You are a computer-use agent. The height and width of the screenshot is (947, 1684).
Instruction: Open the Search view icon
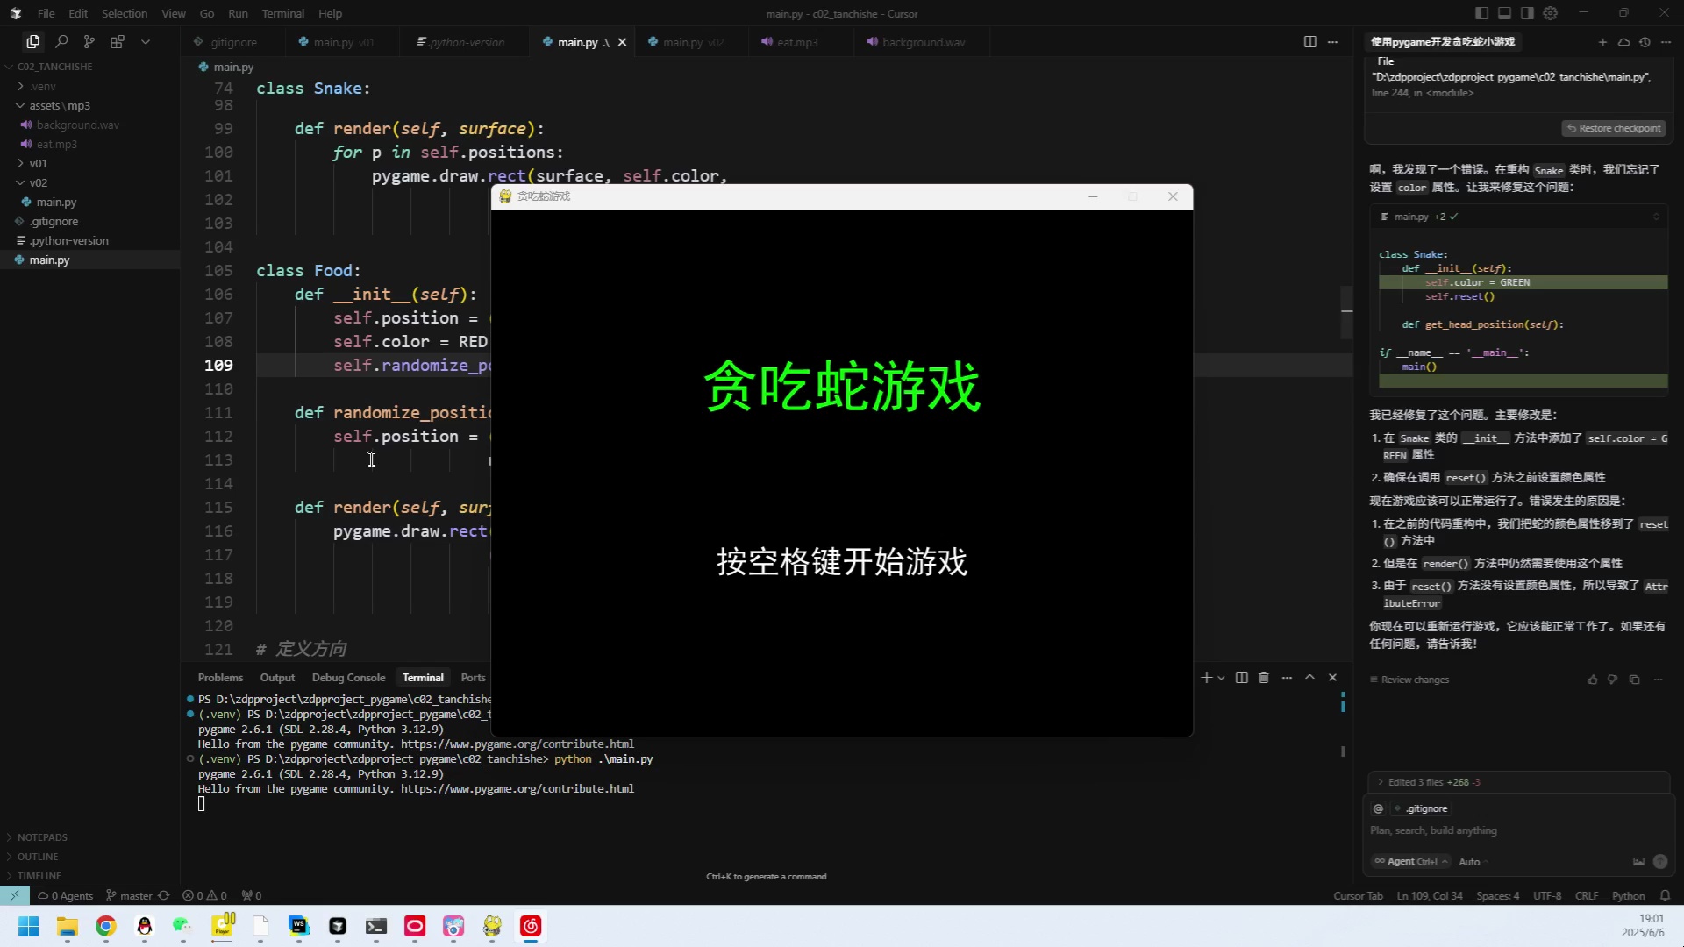(61, 41)
